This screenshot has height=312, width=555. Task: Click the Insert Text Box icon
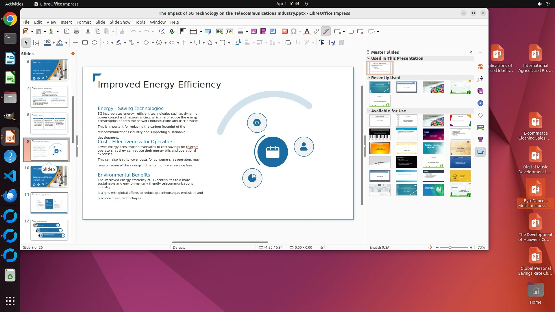coord(284,31)
